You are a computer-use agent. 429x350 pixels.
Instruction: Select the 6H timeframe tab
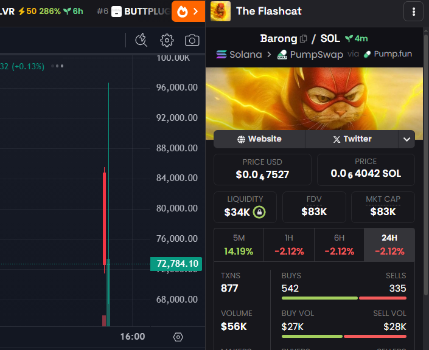tap(340, 245)
